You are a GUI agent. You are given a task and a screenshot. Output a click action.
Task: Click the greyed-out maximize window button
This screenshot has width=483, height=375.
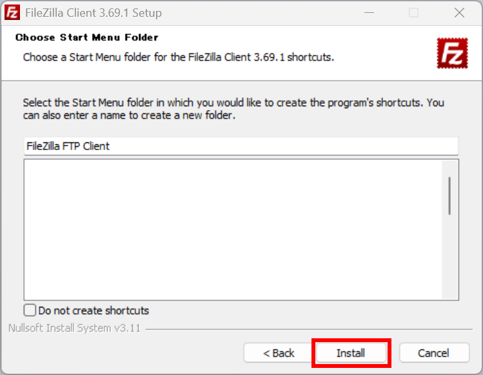413,13
